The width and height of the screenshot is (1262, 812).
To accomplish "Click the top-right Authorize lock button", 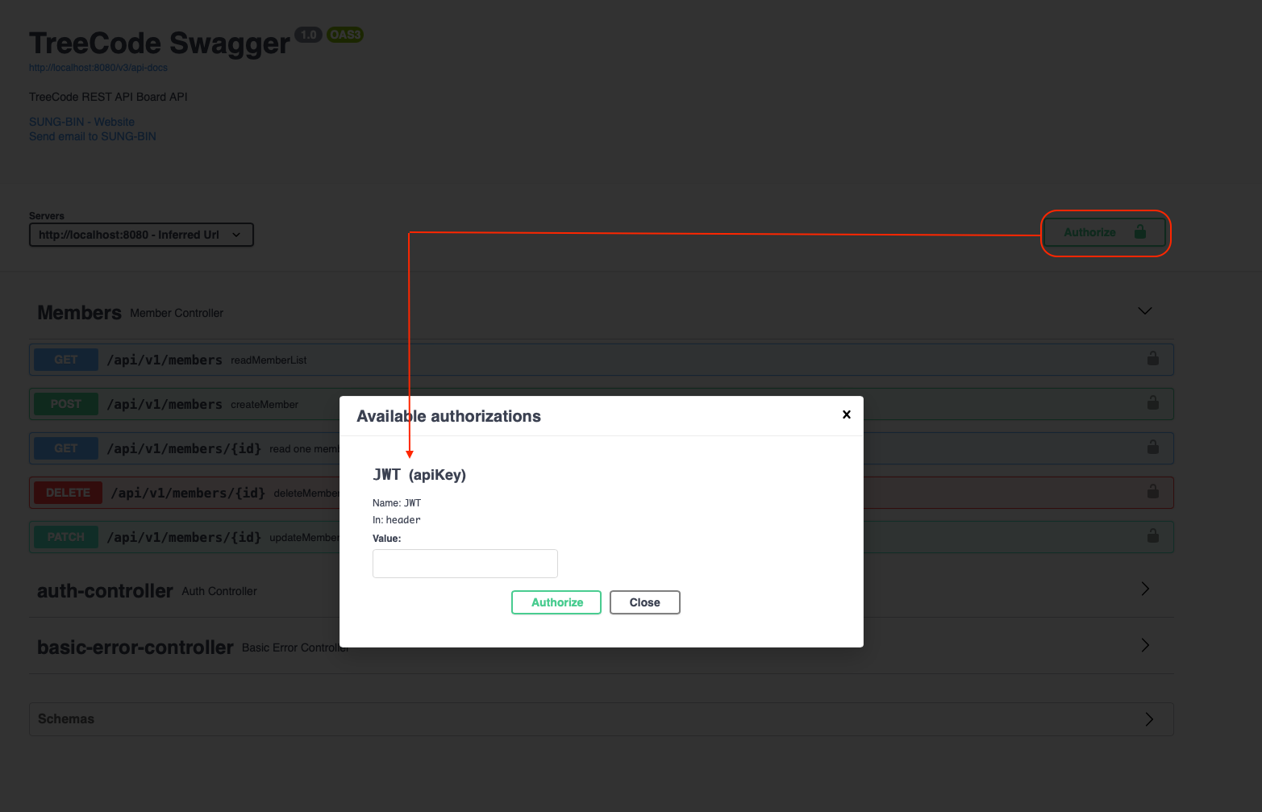I will click(1105, 232).
